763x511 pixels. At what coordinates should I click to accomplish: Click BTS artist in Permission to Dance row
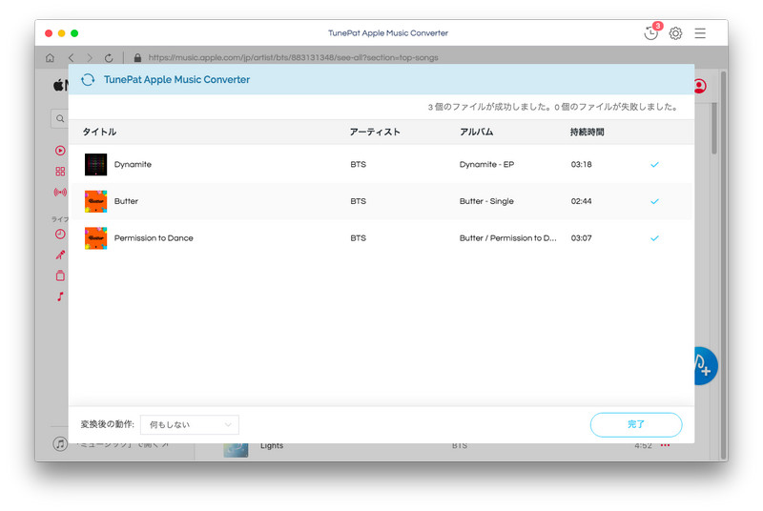(x=359, y=238)
